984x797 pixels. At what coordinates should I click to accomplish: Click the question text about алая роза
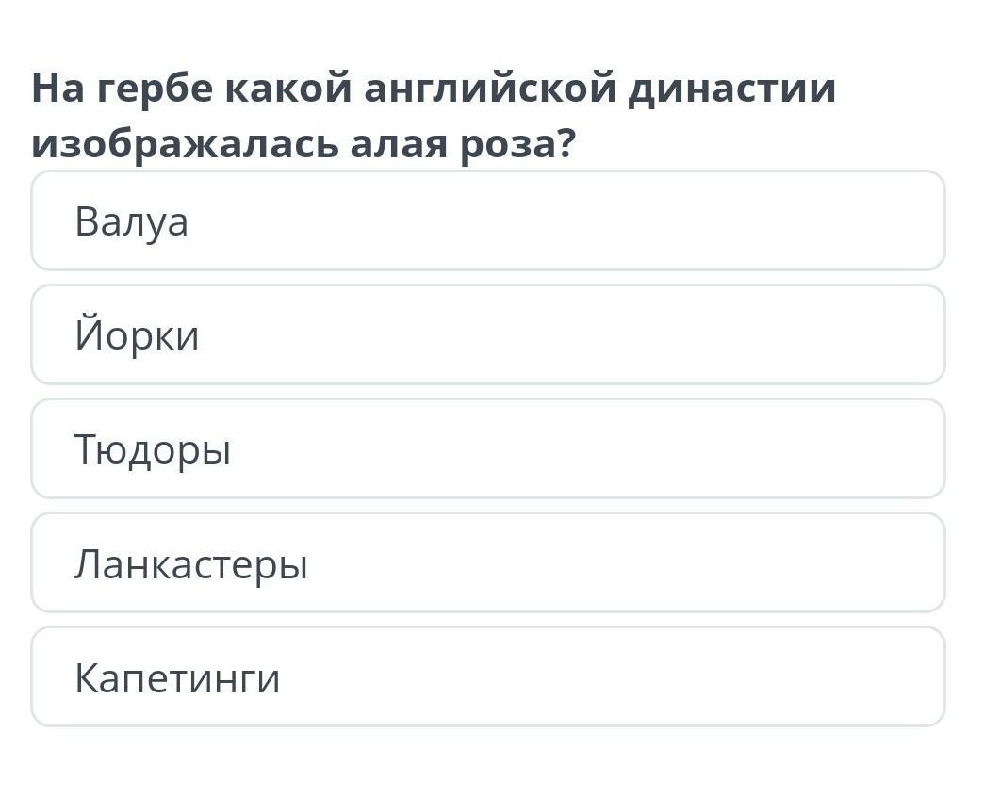point(433,116)
